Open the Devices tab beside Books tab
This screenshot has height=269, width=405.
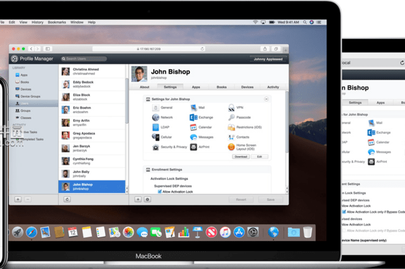tap(247, 87)
